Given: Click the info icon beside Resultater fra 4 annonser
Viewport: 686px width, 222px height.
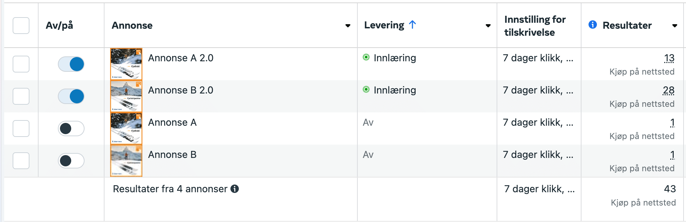Looking at the screenshot, I should point(235,189).
